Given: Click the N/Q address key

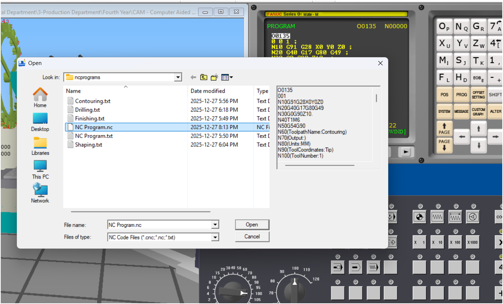Looking at the screenshot, I should [462, 27].
